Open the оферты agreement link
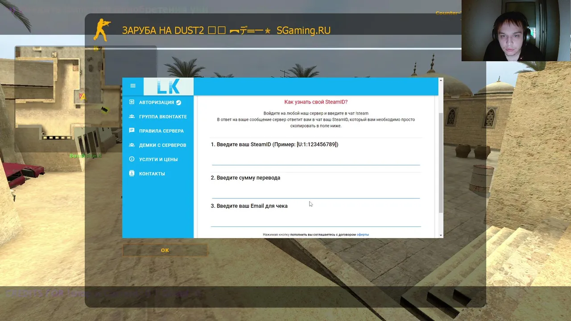Image resolution: width=571 pixels, height=321 pixels. click(363, 235)
